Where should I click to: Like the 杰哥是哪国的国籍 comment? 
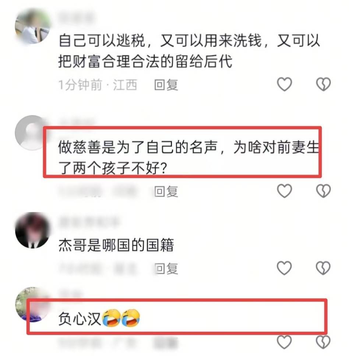pos(285,268)
